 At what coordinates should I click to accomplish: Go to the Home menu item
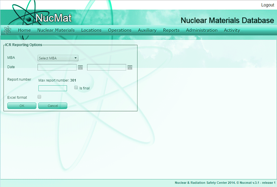24,30
